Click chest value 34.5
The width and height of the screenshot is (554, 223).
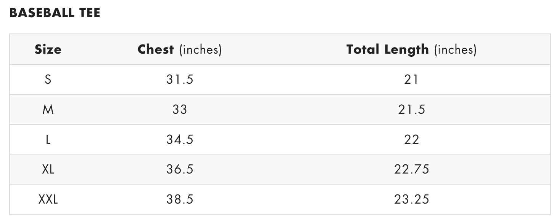[180, 140]
